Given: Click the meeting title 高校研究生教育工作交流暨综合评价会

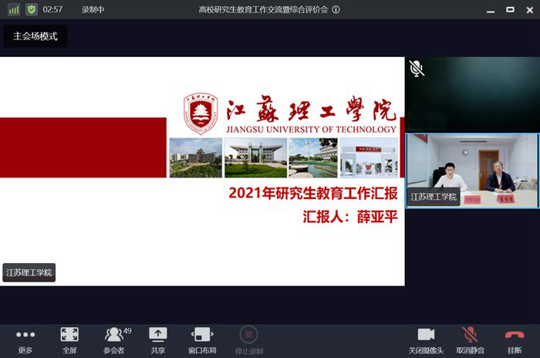Looking at the screenshot, I should 263,10.
